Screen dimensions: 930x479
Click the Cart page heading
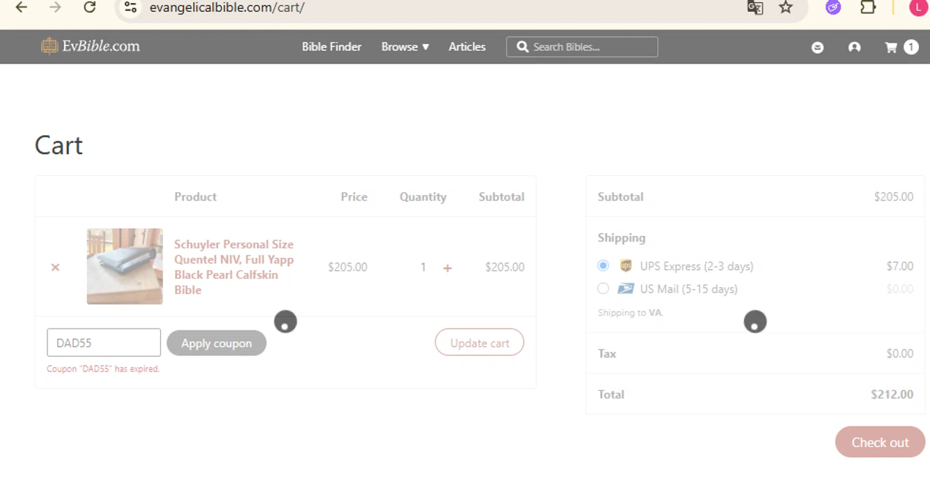[59, 146]
